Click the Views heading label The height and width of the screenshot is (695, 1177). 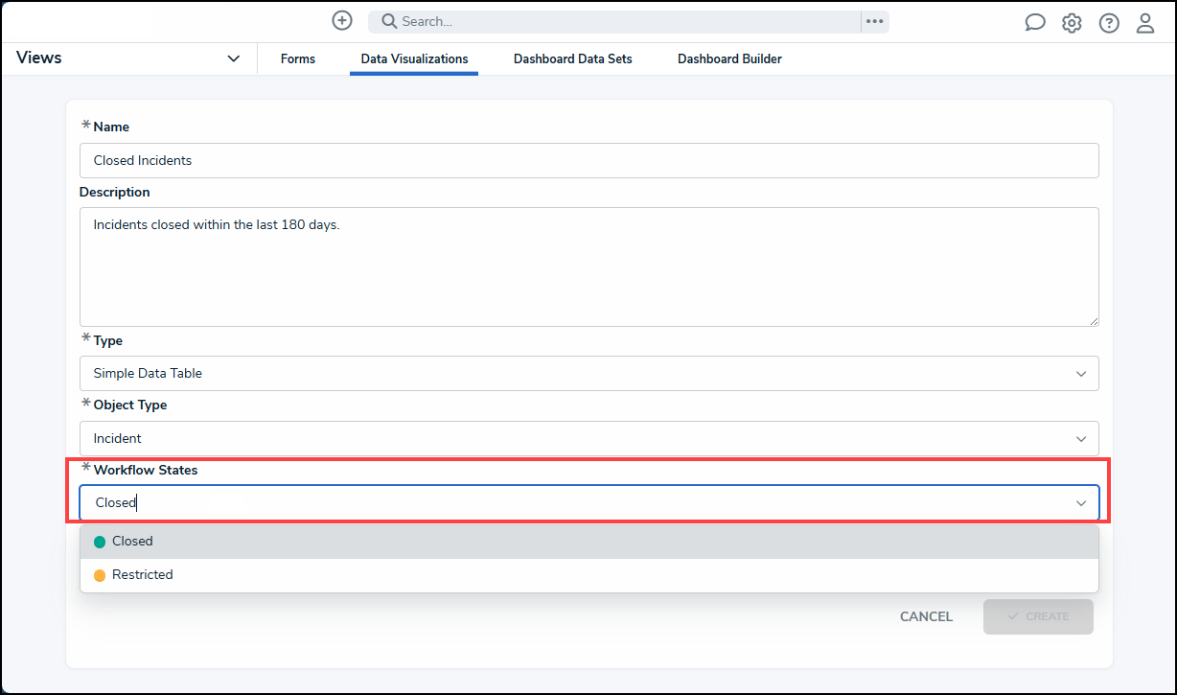click(x=39, y=58)
